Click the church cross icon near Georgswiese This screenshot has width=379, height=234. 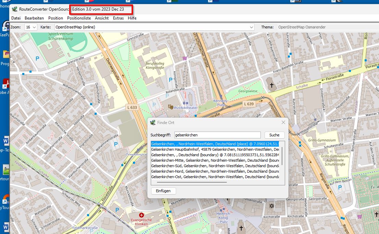pos(272,84)
